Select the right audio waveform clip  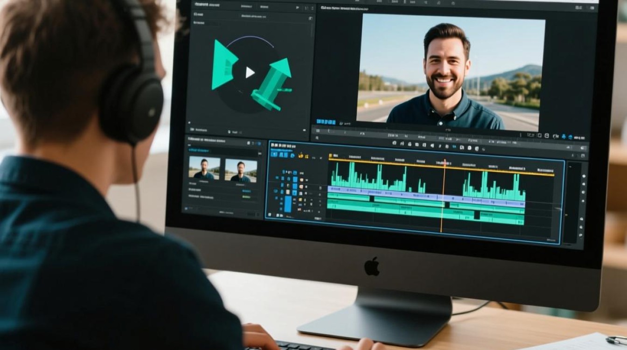click(x=494, y=185)
